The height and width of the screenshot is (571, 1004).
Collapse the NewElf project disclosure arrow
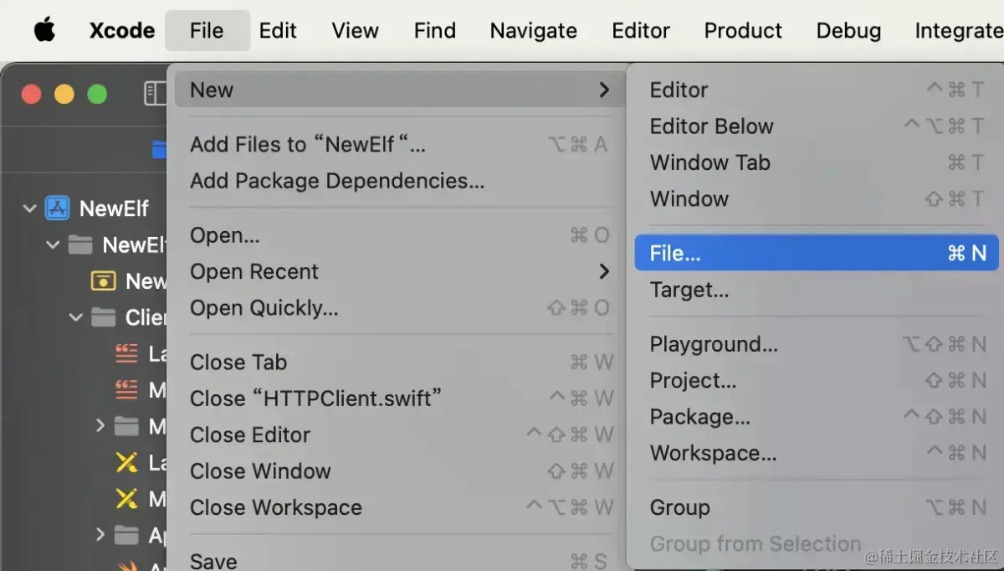30,208
